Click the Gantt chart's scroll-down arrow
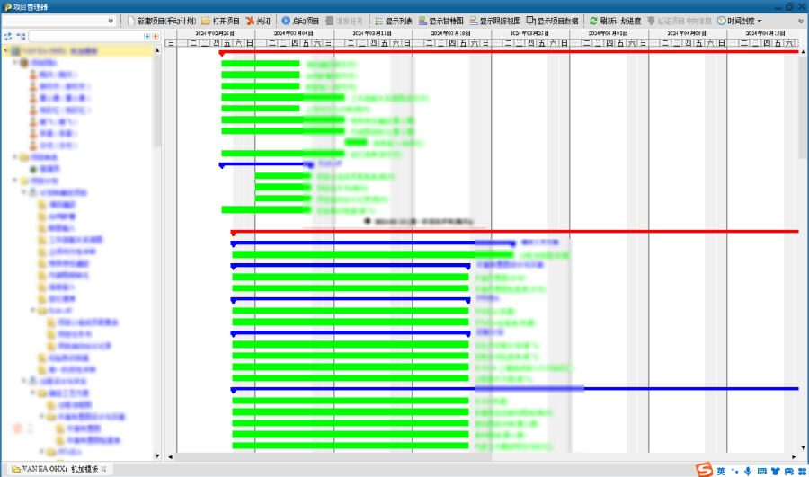 803,448
